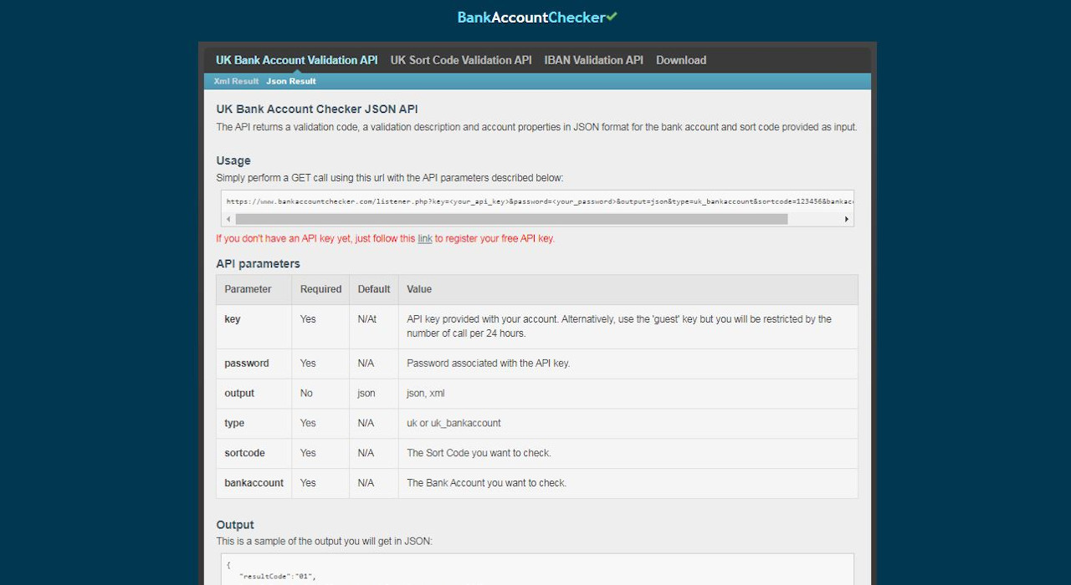The image size is (1071, 585).
Task: Click the 'UK Bank Account Checker JSON API' heading
Action: click(x=317, y=109)
